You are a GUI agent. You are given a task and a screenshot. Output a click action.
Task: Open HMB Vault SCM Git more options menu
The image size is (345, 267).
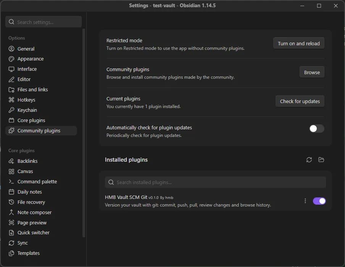305,201
